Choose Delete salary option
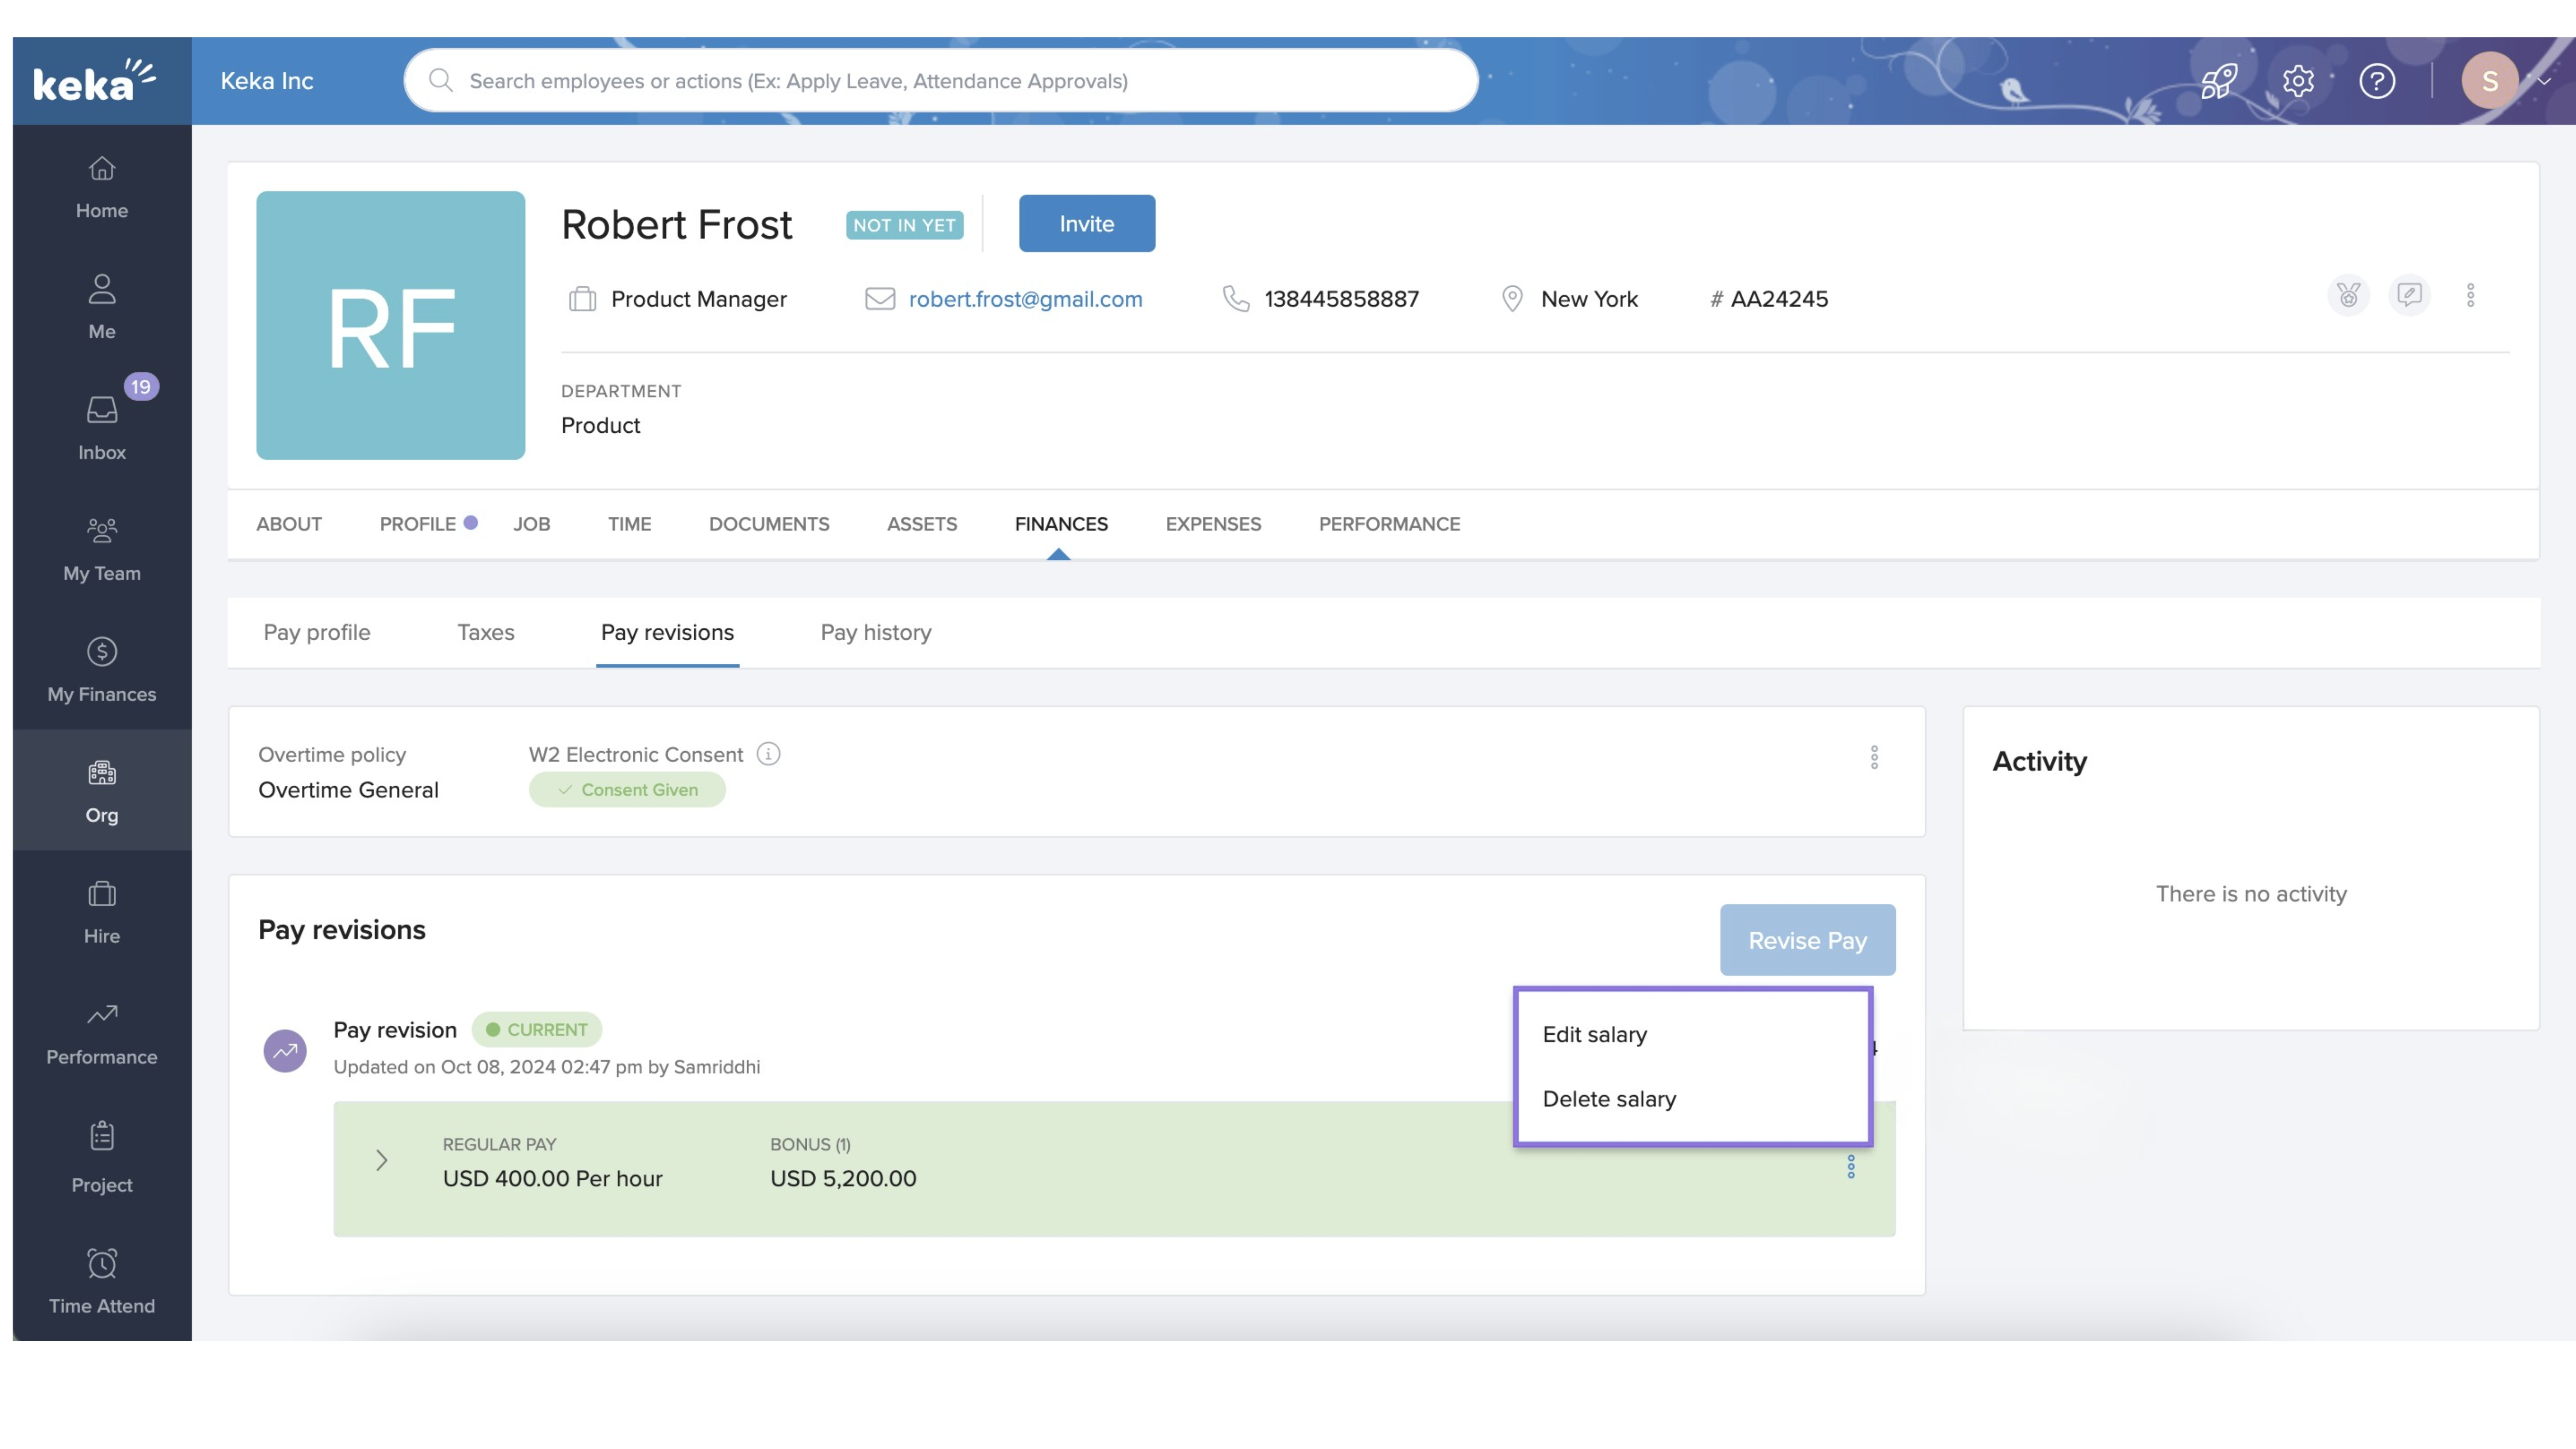2576x1449 pixels. [x=1609, y=1099]
